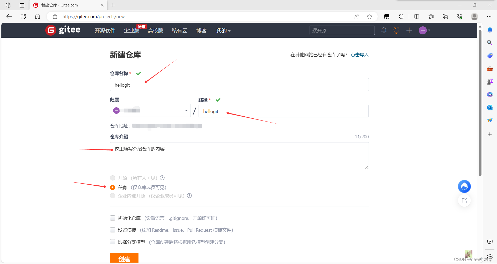Image resolution: width=497 pixels, height=264 pixels.
Task: Click the plus icon to create something new
Action: (x=409, y=30)
